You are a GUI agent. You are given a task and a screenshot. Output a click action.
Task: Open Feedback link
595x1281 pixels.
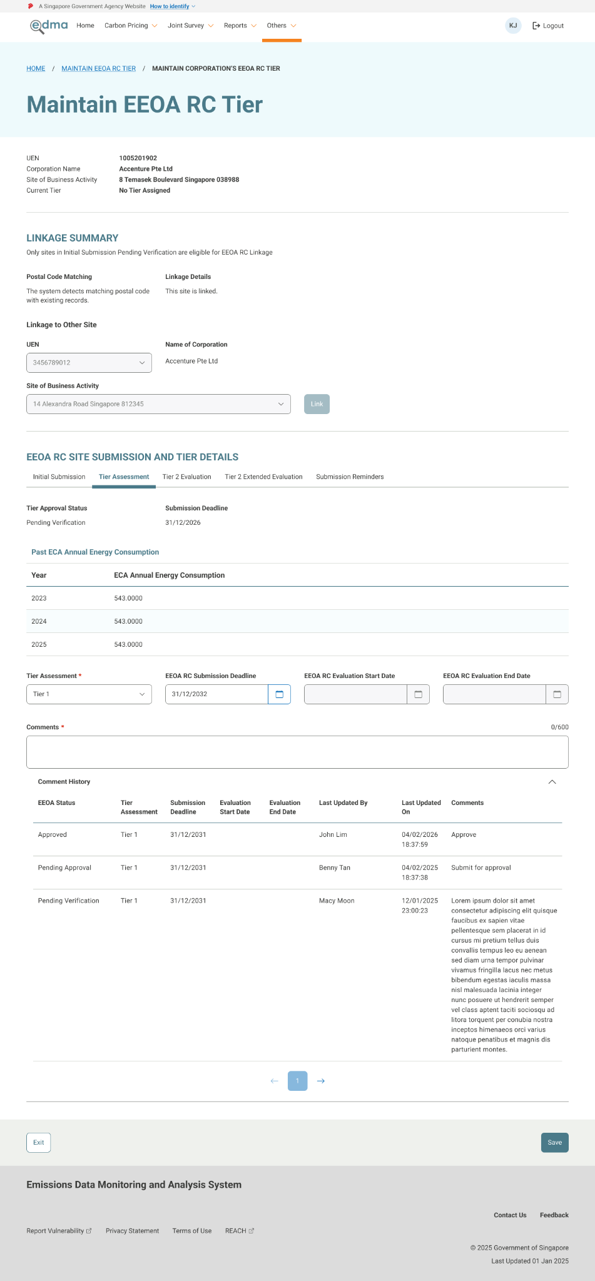(554, 1215)
